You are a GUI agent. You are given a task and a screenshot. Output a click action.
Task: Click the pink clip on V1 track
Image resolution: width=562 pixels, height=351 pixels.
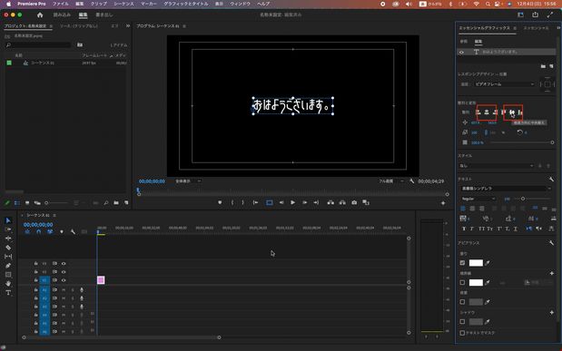point(101,280)
